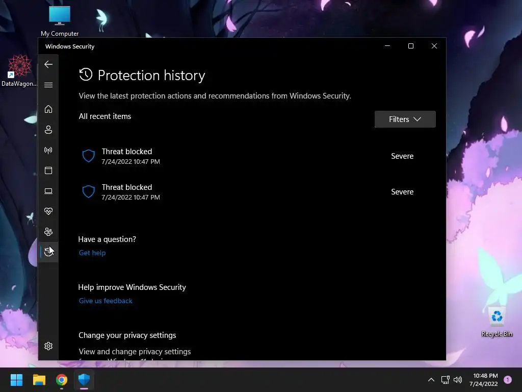This screenshot has height=392, width=522.
Task: Open Family options sidebar icon
Action: pyautogui.click(x=48, y=232)
